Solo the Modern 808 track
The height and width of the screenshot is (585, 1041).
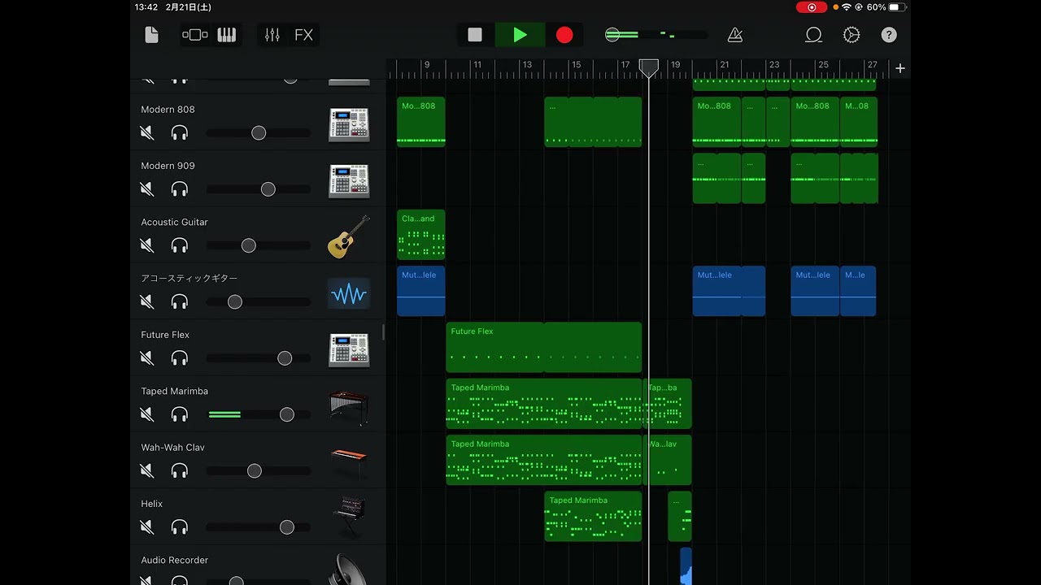180,132
